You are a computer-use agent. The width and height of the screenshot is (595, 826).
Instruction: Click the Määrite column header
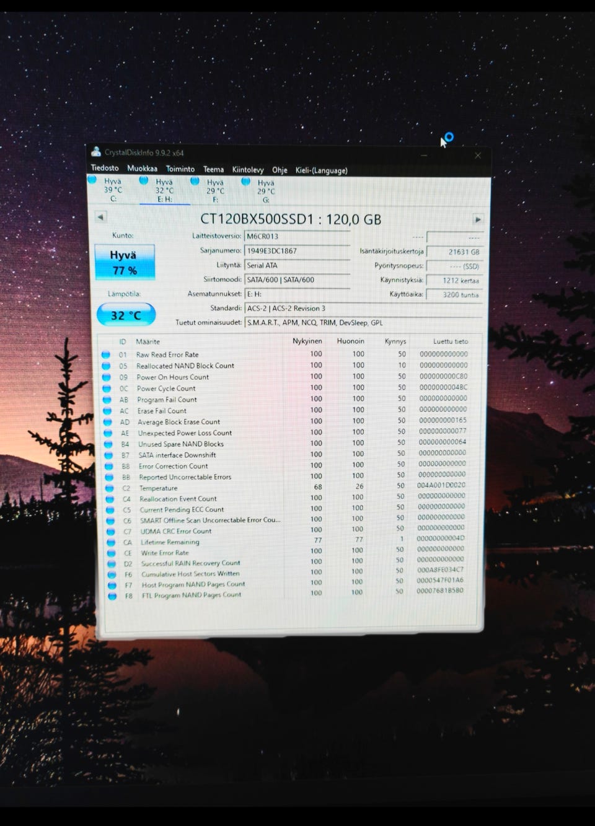click(x=148, y=341)
